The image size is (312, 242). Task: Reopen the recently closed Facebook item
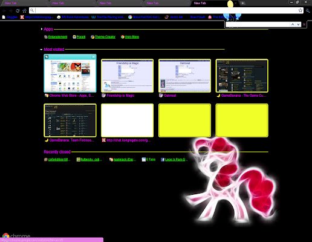174,160
